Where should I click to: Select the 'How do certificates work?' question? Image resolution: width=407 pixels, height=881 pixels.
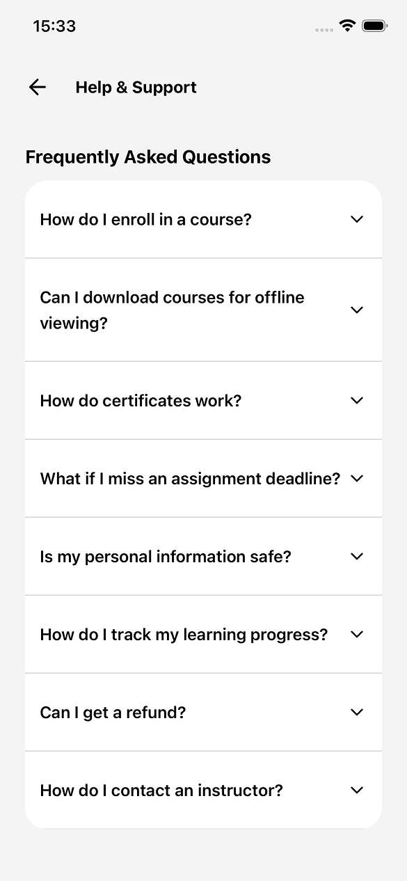click(141, 400)
